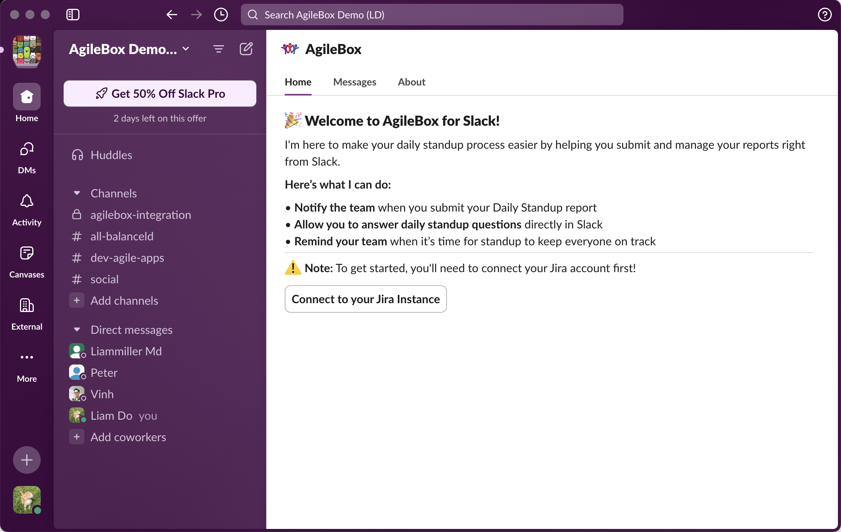Open AgileBox Demo workspace dropdown

coord(129,49)
